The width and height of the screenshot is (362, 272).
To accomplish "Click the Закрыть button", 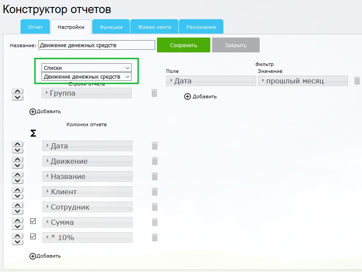I will pos(236,45).
